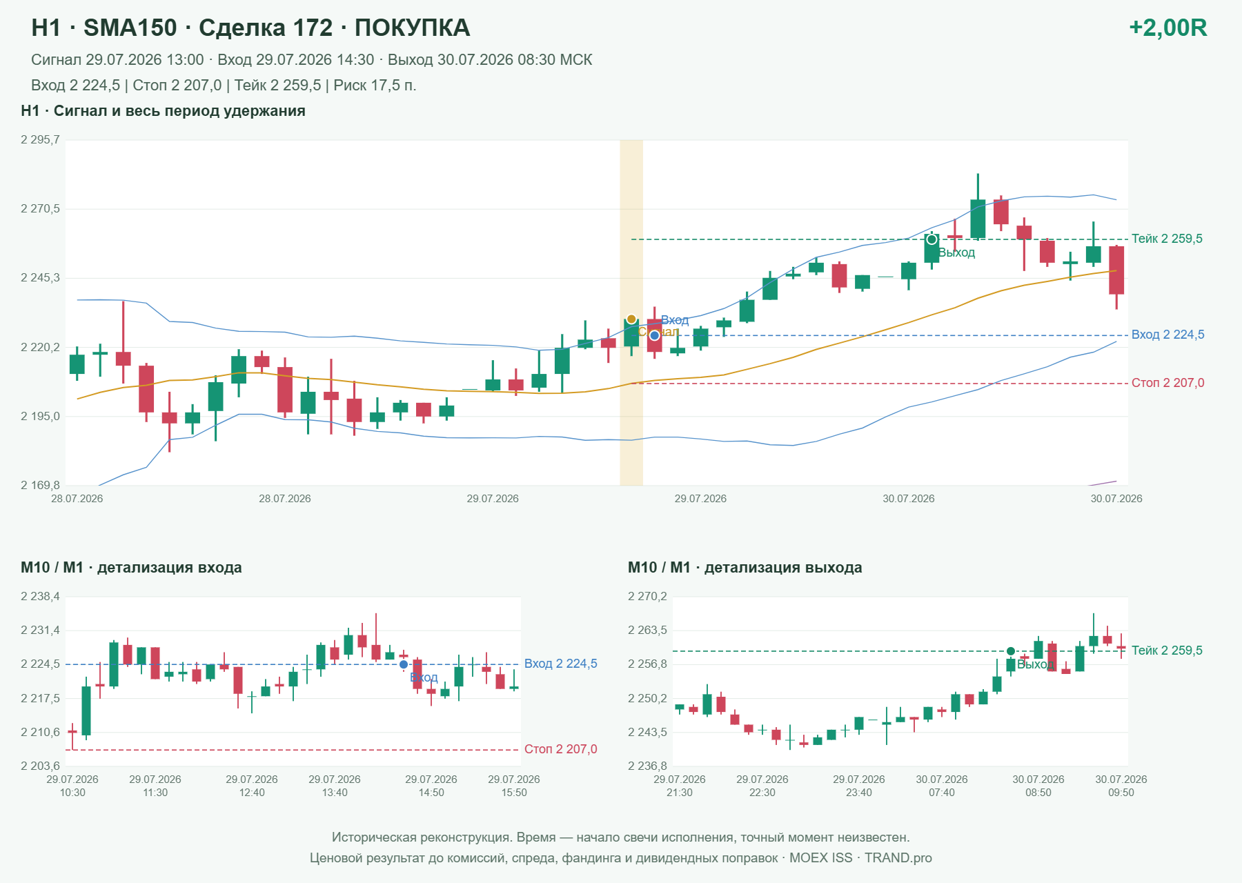Viewport: 1242px width, 883px height.
Task: Click the 'Тейк 2 259,5' label in exit detail chart
Action: (1167, 651)
